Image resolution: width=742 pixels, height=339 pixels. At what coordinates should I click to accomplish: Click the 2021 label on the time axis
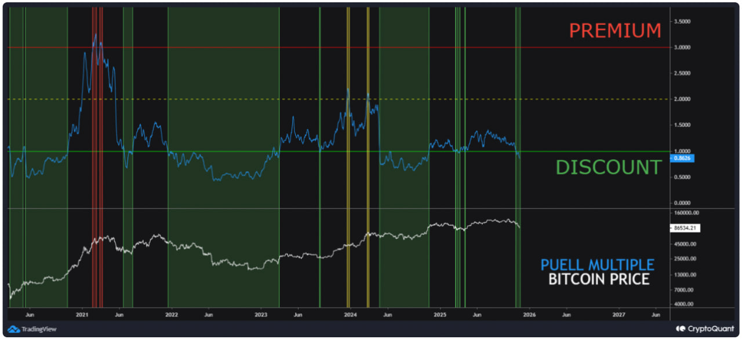point(81,314)
